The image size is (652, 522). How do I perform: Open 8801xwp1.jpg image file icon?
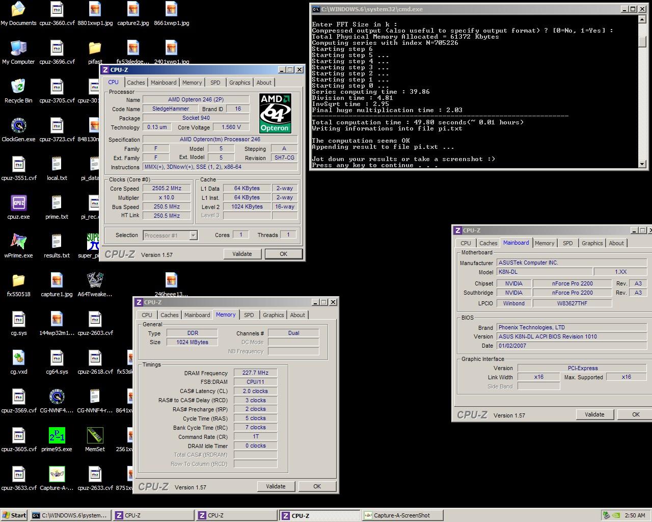pyautogui.click(x=95, y=14)
